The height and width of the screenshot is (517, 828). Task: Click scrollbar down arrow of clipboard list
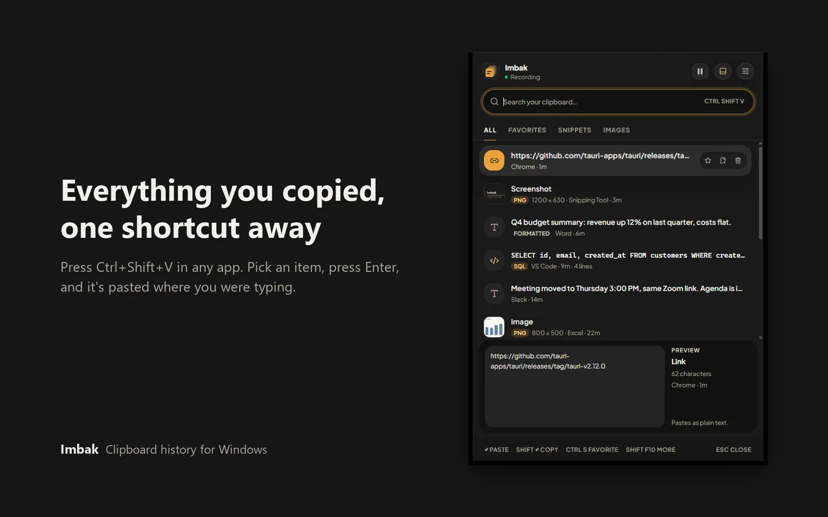pos(761,338)
